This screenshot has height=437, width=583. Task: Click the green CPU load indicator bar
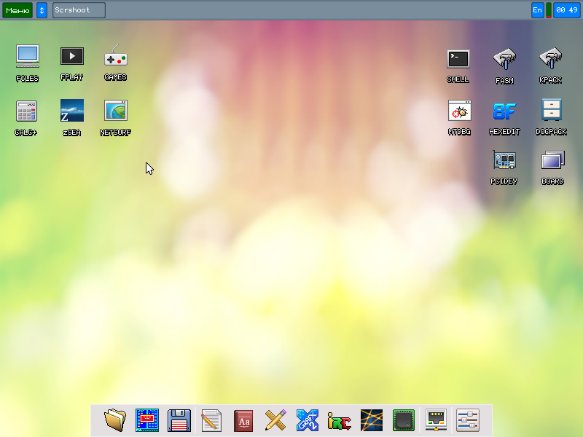point(549,10)
